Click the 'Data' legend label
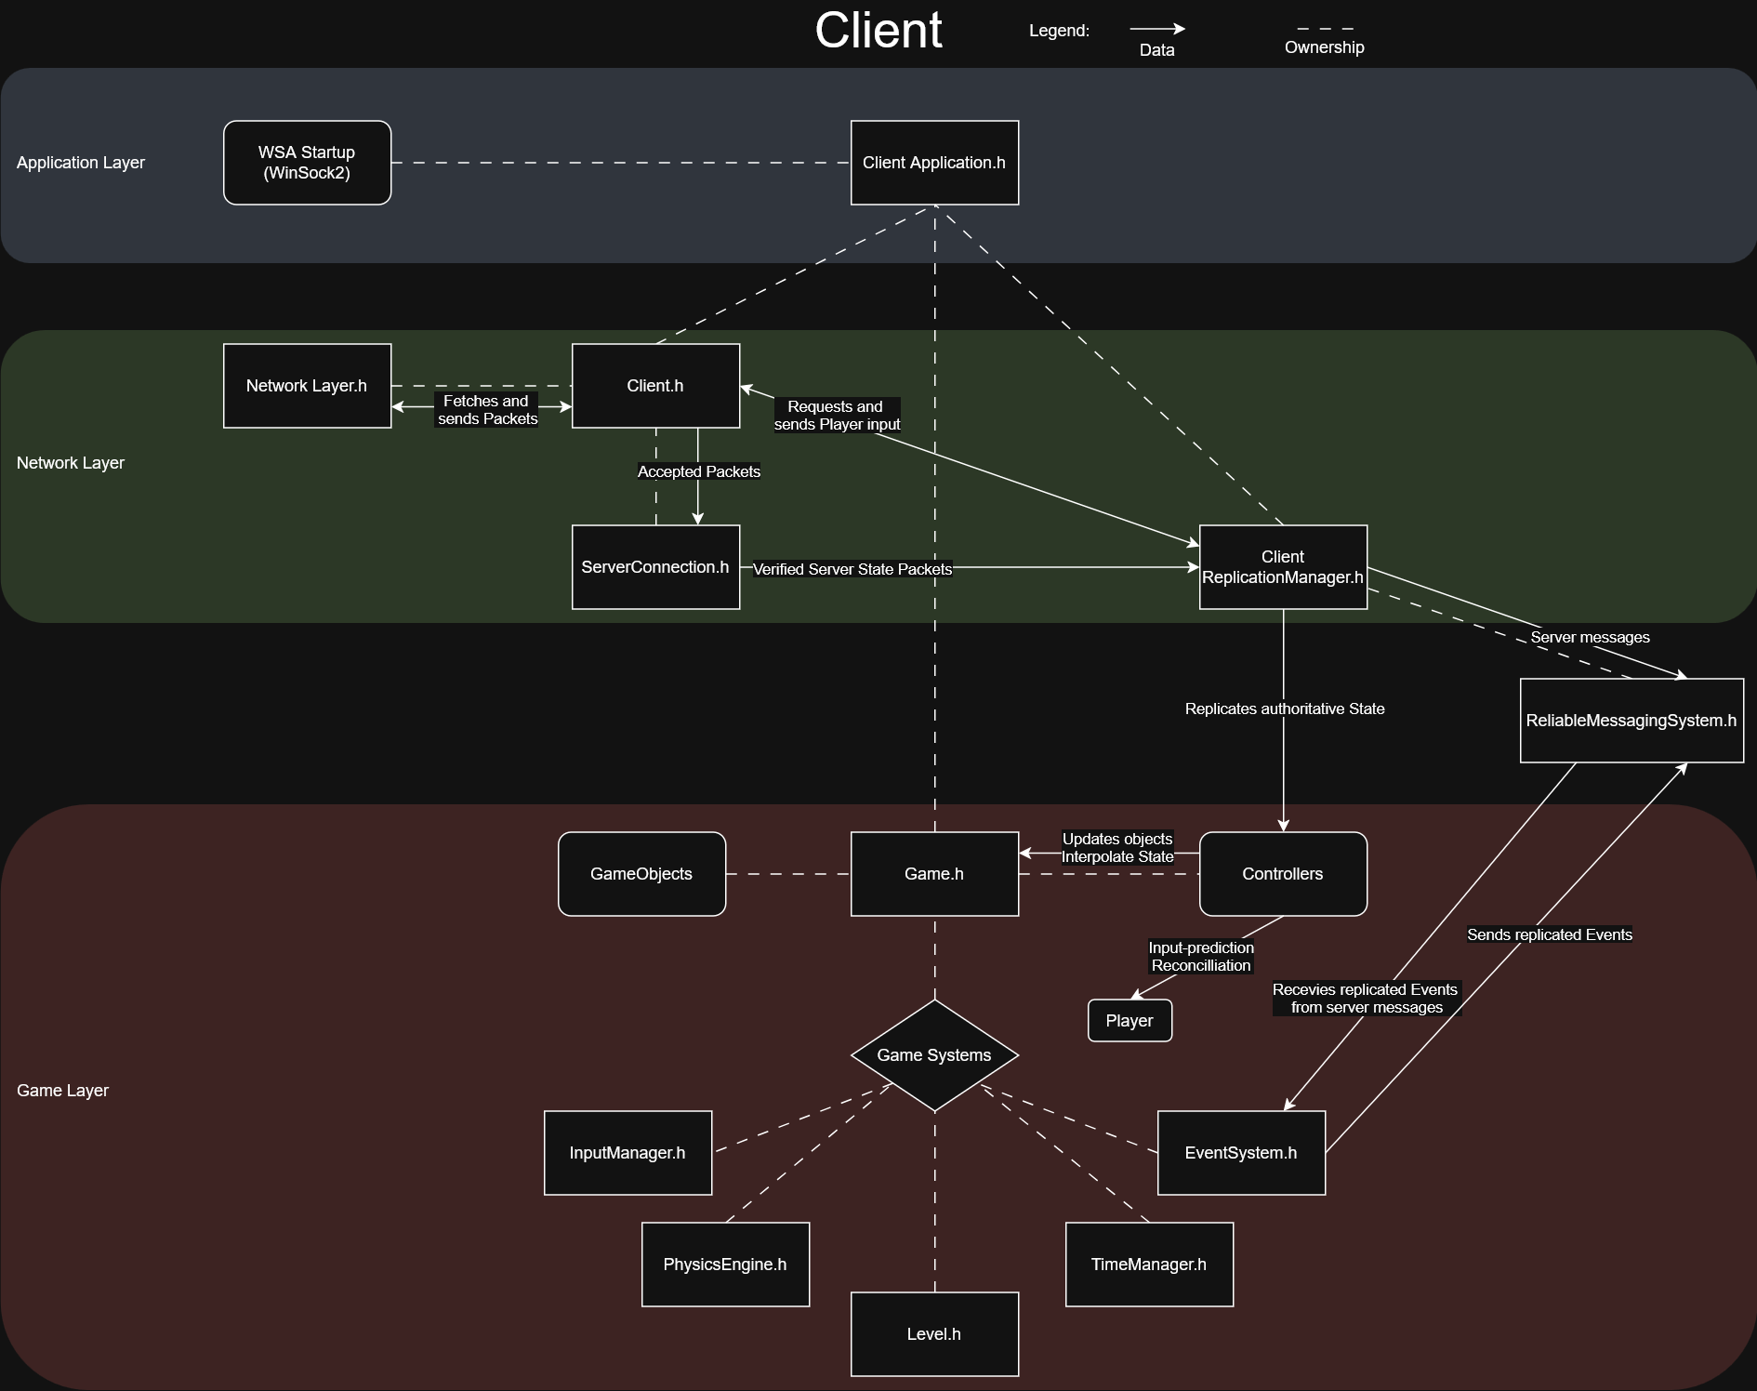The image size is (1757, 1391). click(x=1157, y=50)
